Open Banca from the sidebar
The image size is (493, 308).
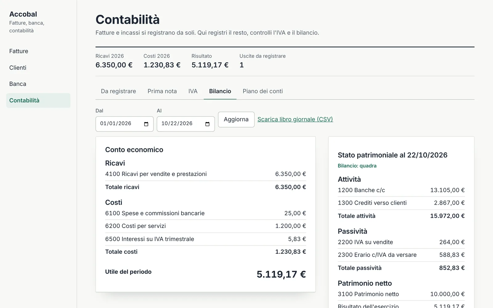(38, 84)
